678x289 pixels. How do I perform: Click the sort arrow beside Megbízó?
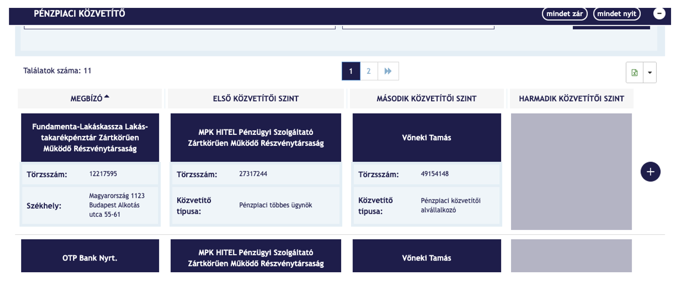pos(107,97)
